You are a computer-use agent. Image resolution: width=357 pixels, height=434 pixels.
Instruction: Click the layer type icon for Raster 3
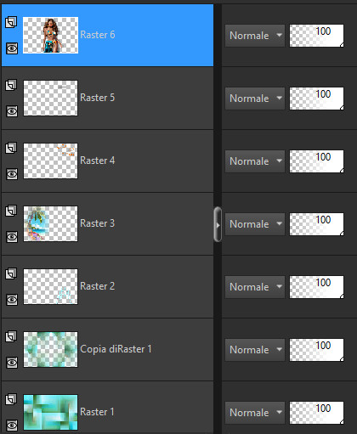[x=11, y=211]
